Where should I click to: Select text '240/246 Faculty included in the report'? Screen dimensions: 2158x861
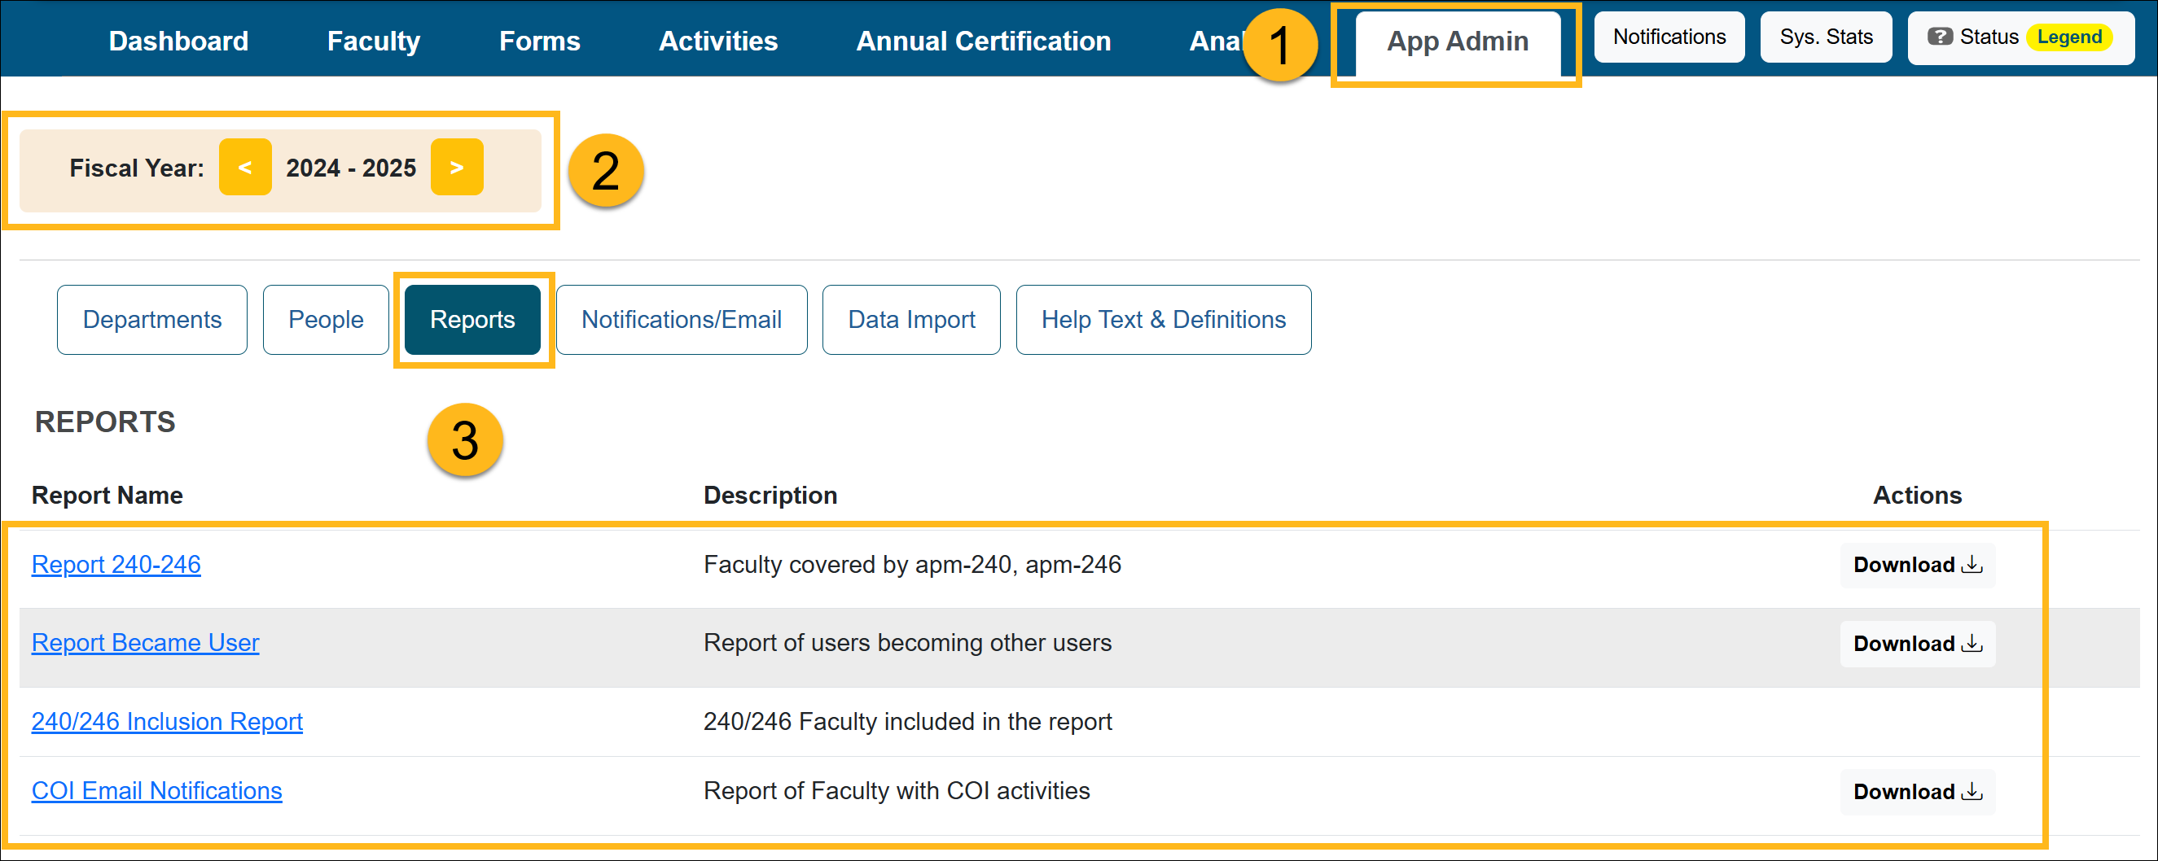point(907,721)
